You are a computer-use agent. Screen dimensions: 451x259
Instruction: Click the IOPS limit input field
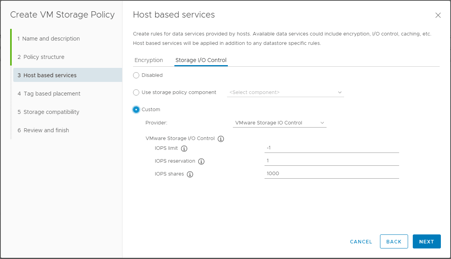tap(332, 148)
